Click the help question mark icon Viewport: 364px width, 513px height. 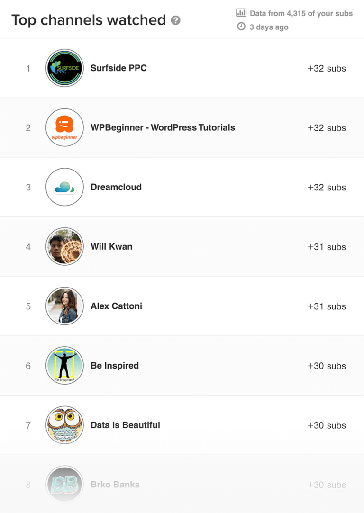176,20
